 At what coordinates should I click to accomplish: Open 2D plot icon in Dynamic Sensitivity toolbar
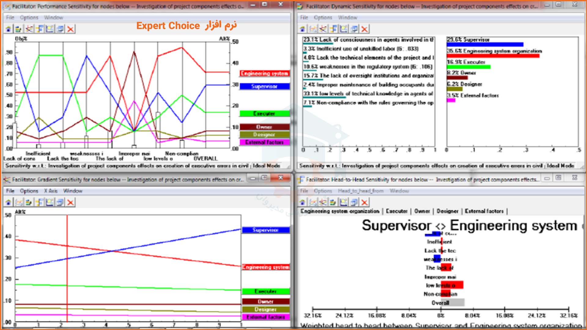344,29
